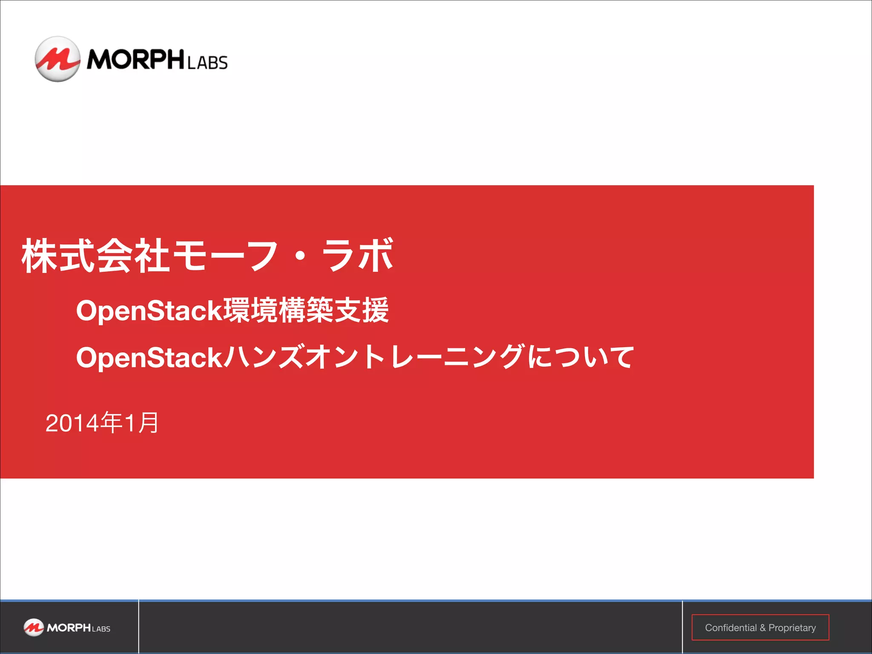Click the empty dark center footer section
872x654 pixels.
tap(410, 628)
